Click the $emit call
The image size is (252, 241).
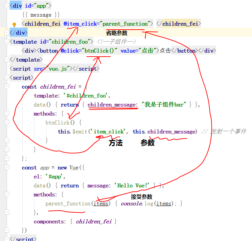(80, 132)
